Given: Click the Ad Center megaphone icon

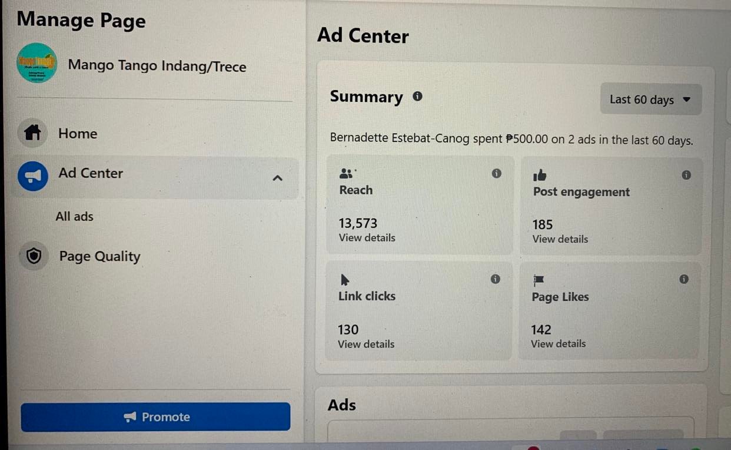Looking at the screenshot, I should pyautogui.click(x=33, y=176).
